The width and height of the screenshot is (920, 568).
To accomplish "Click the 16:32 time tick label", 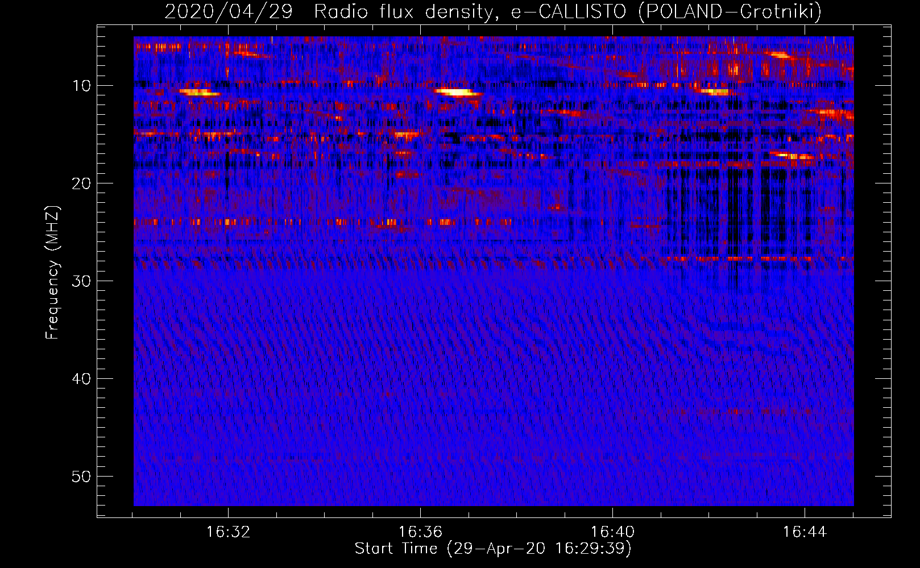I will 228,532.
